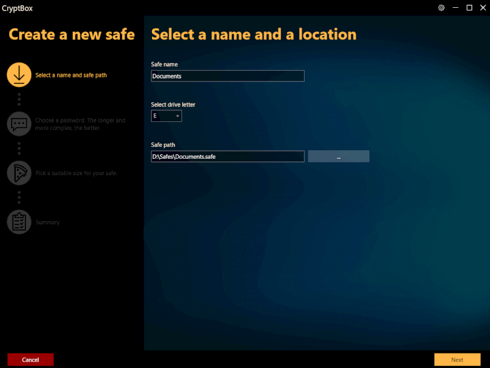Click into the Safe path text field
Image resolution: width=490 pixels, height=368 pixels.
(227, 157)
